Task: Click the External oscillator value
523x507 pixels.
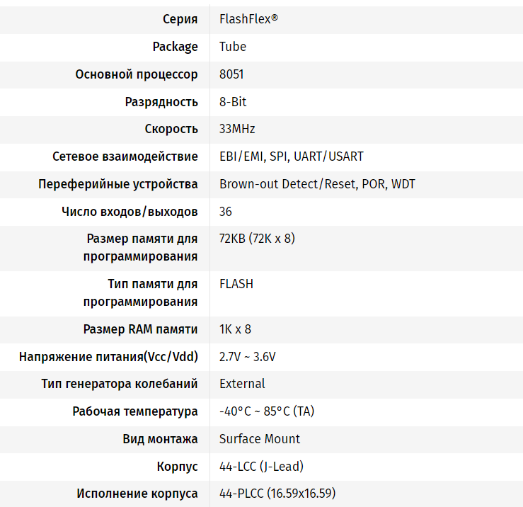Action: 242,384
